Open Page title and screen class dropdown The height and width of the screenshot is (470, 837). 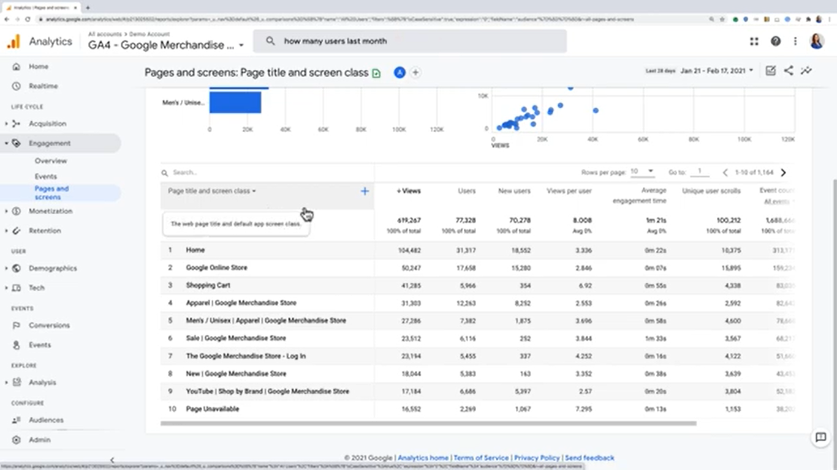pos(212,191)
